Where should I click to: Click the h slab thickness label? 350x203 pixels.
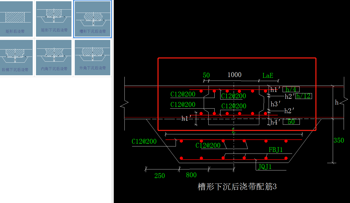(x=337, y=102)
